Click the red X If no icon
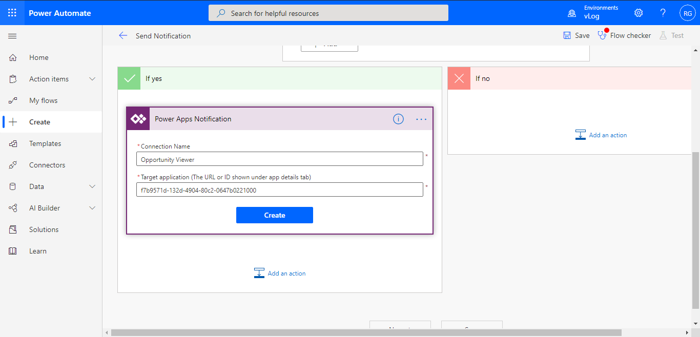700x337 pixels. pyautogui.click(x=459, y=78)
